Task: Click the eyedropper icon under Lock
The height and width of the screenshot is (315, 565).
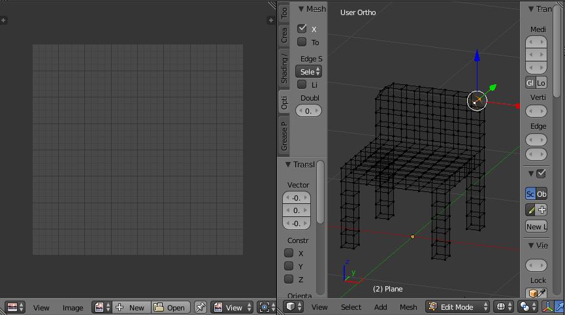Action: 542,293
